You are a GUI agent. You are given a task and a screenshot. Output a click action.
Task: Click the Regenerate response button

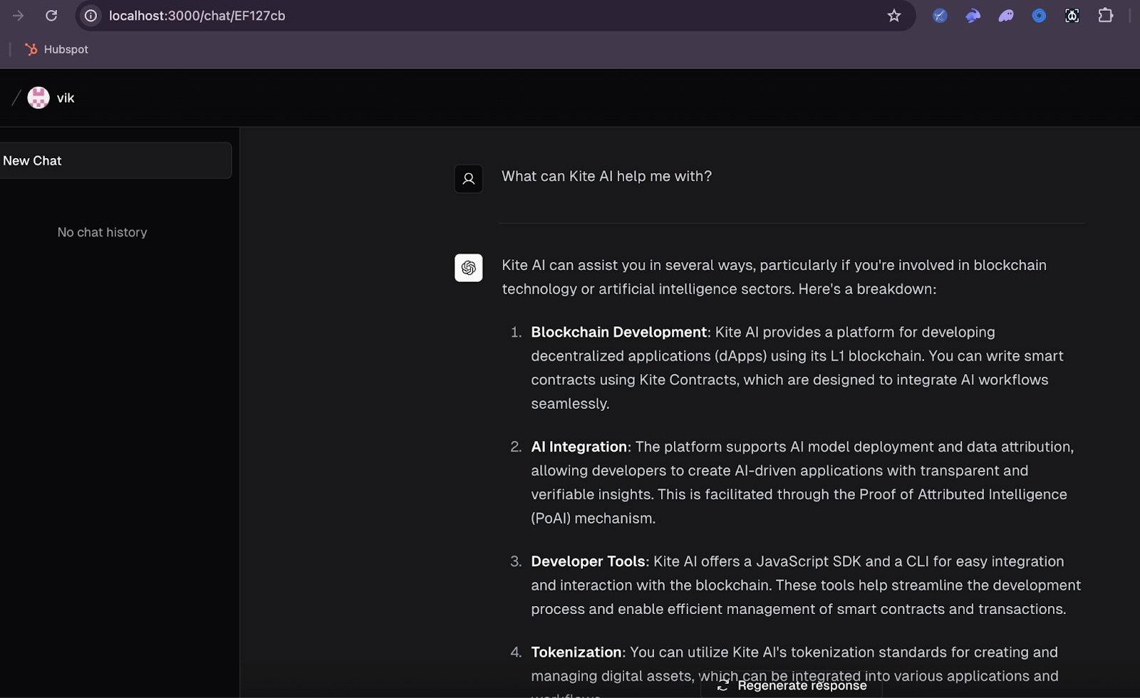click(792, 685)
